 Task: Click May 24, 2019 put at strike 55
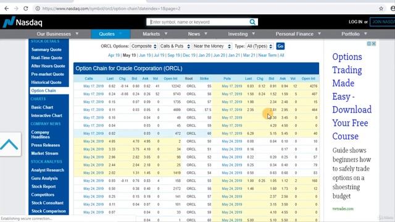coord(232,181)
